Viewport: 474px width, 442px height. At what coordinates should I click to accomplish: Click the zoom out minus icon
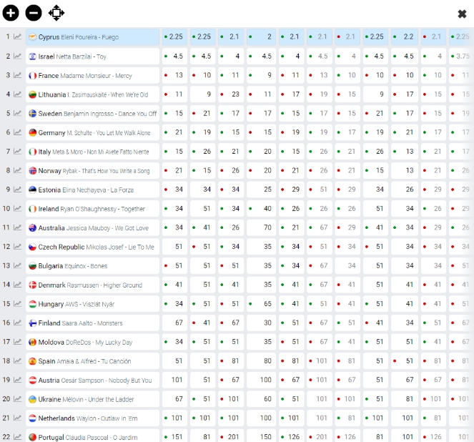pyautogui.click(x=34, y=13)
